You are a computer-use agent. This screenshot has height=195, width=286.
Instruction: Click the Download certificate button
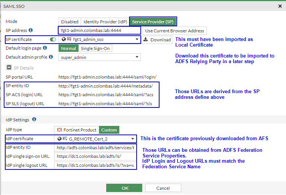point(157,39)
